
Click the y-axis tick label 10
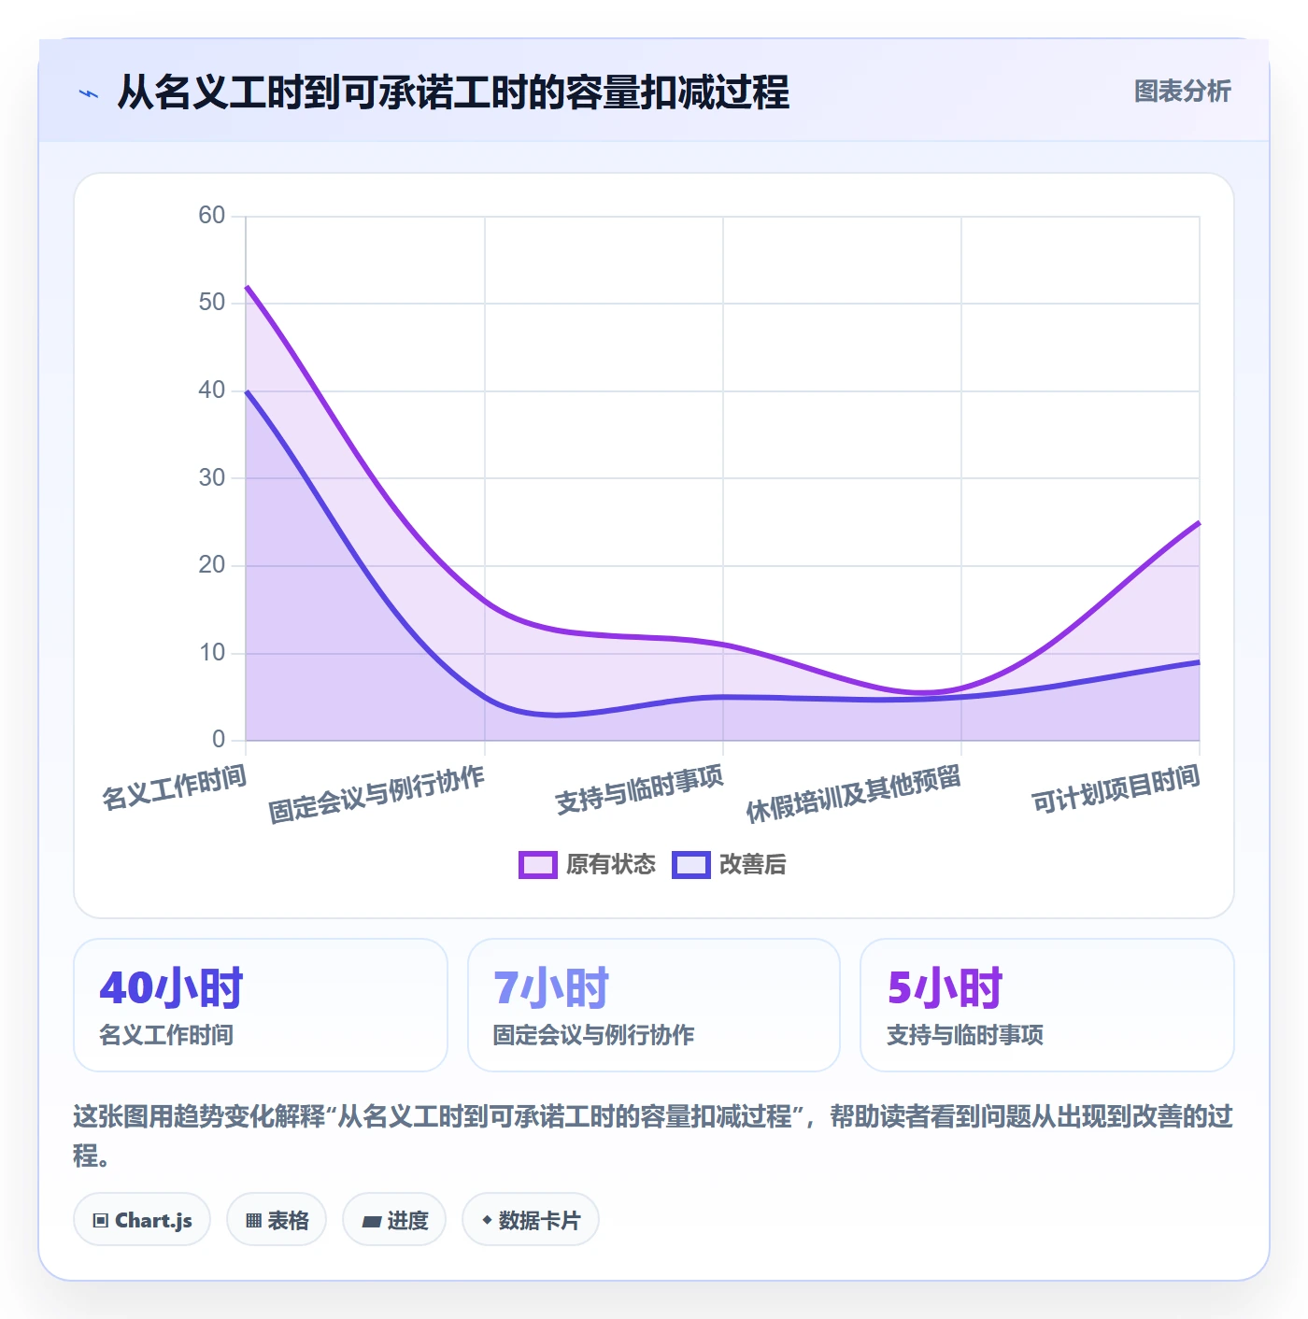coord(212,653)
